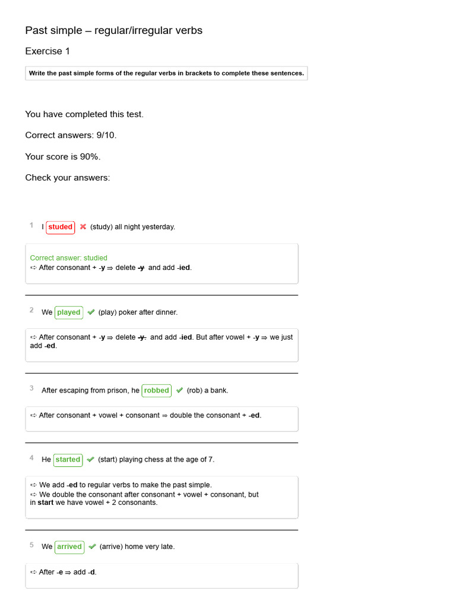Click the green checkmark next to started

(91, 459)
